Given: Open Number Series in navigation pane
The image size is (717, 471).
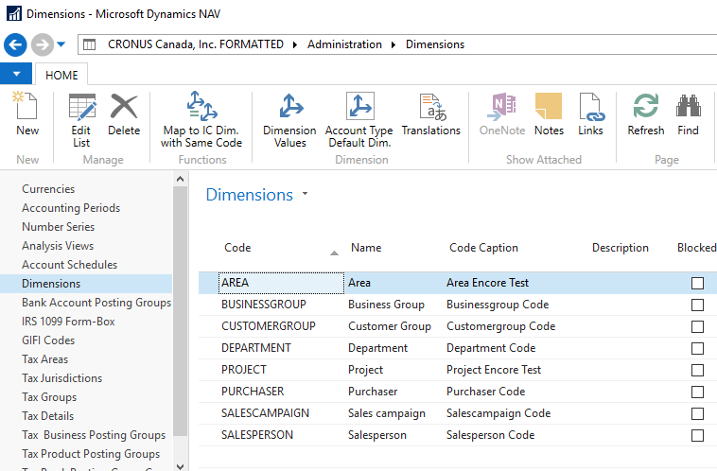Looking at the screenshot, I should 58,227.
